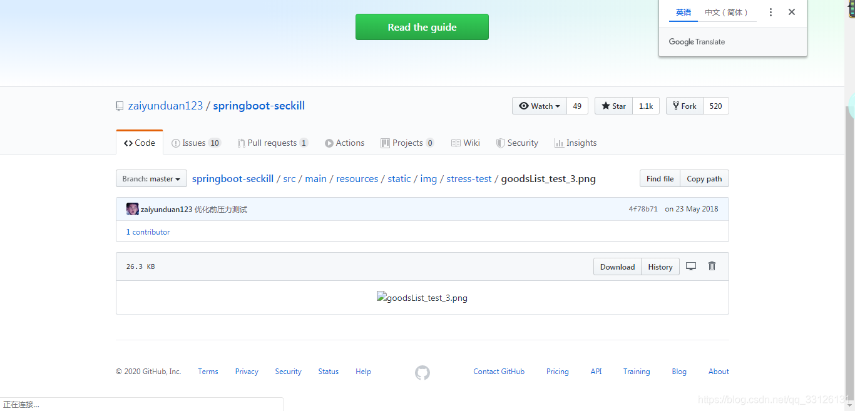The height and width of the screenshot is (411, 855).
Task: Switch to the Issues tab
Action: pyautogui.click(x=196, y=143)
